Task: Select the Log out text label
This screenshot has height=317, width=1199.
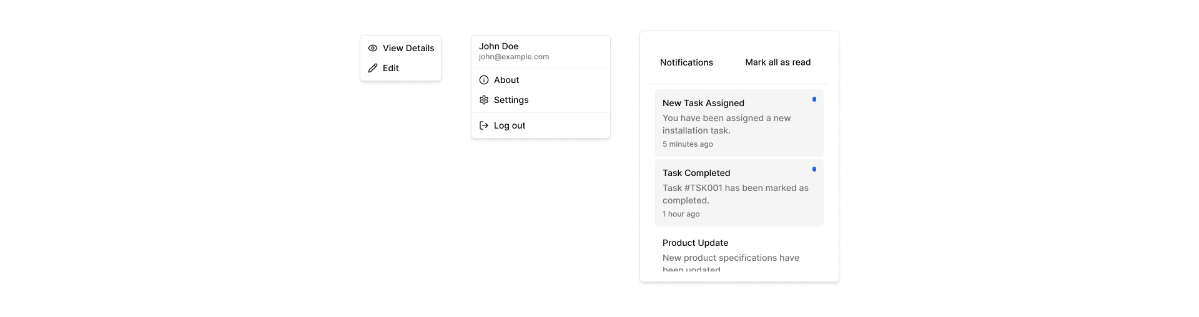Action: pyautogui.click(x=510, y=125)
